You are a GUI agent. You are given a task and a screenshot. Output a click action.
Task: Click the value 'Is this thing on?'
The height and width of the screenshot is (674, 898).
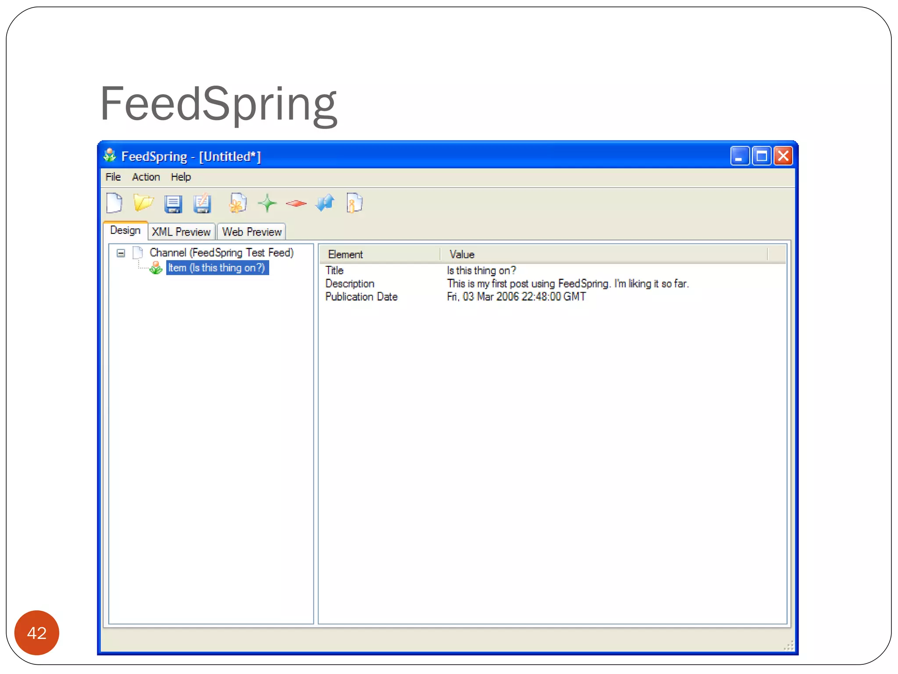(481, 270)
